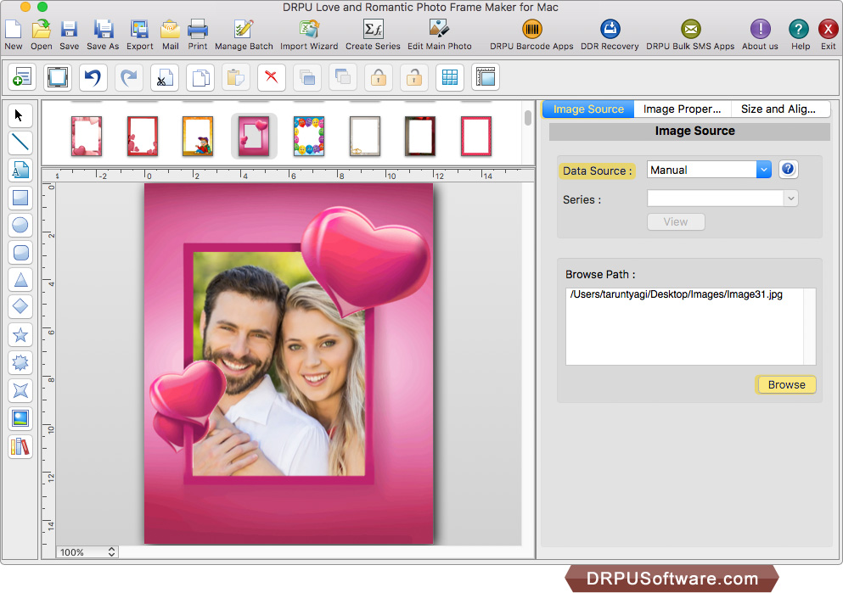
Task: Click the View button
Action: pyautogui.click(x=676, y=221)
